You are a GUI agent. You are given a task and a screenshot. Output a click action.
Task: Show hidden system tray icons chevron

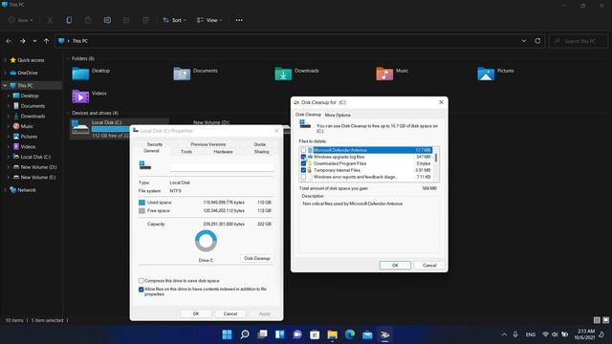pyautogui.click(x=504, y=334)
